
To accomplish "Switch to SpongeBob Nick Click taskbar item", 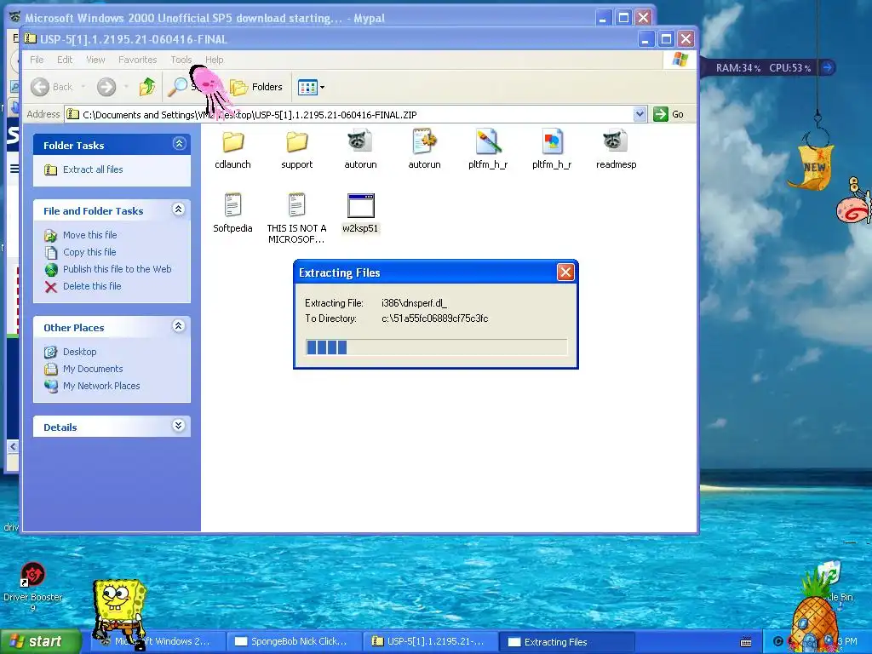I will point(294,642).
